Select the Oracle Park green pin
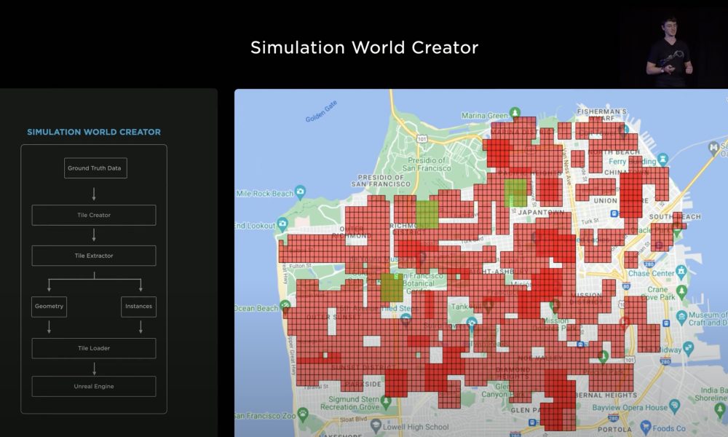This screenshot has height=437, width=728. coord(677,231)
